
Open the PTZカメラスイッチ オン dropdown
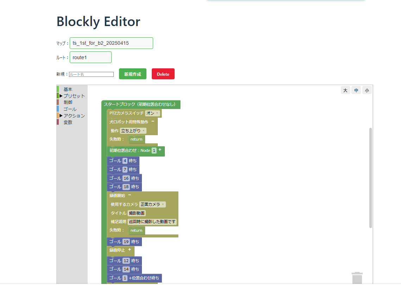[152, 113]
